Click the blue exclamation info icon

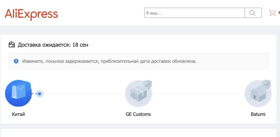pos(16,61)
